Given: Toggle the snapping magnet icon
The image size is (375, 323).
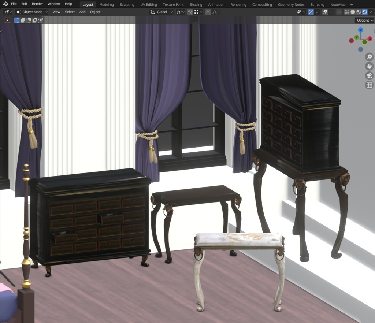Looking at the screenshot, I should 190,12.
